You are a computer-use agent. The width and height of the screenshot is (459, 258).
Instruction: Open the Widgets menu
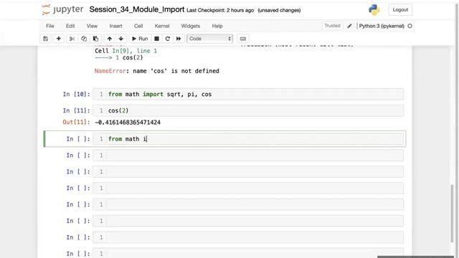pos(191,26)
